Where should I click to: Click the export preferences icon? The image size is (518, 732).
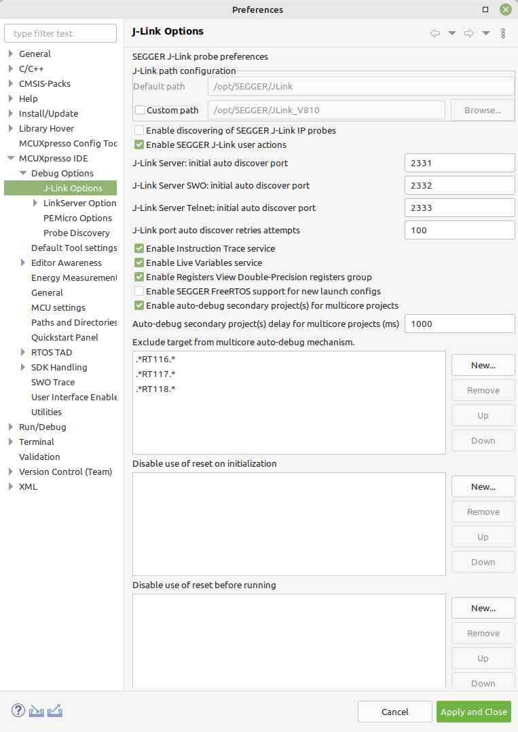[x=55, y=711]
